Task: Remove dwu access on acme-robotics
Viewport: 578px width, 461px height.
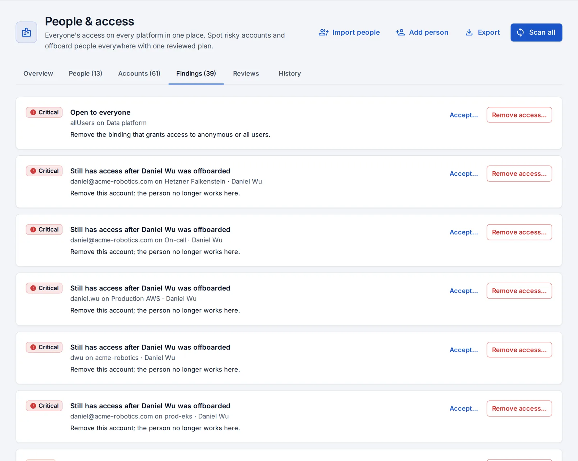Action: pyautogui.click(x=519, y=350)
